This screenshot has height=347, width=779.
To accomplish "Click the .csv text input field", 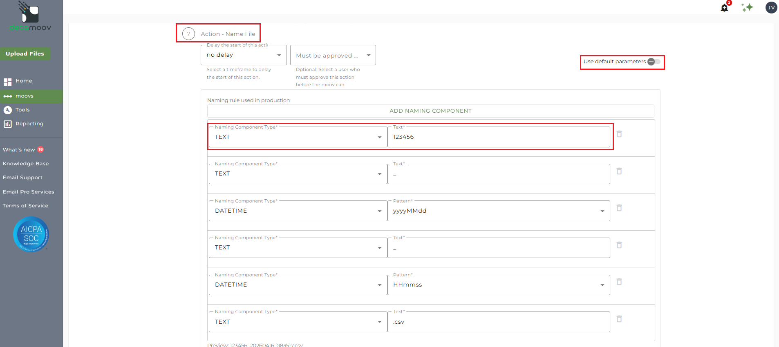I will click(x=498, y=322).
